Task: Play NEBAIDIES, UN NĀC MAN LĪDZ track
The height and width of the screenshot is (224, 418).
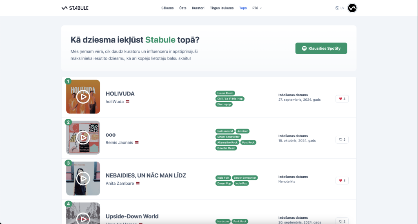Action: (83, 178)
